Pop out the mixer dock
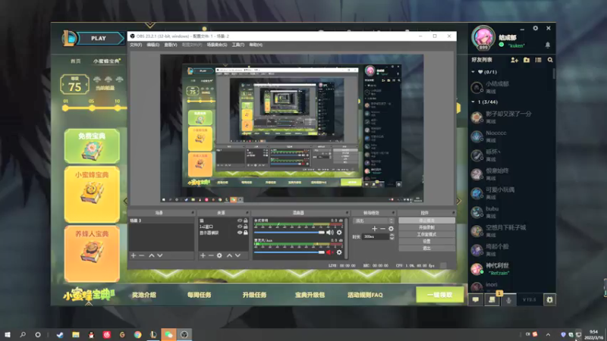 pos(347,213)
